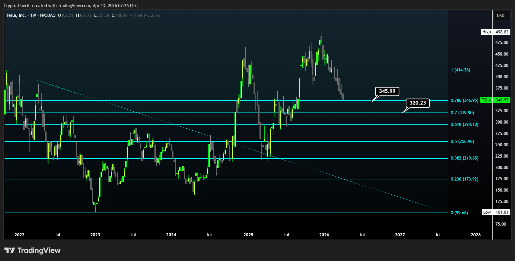Click the close value C348.95

(119, 15)
